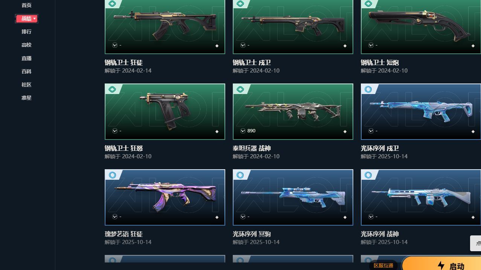The width and height of the screenshot is (481, 270).
Task: Open the 排行 sidebar section
Action: pyautogui.click(x=26, y=32)
